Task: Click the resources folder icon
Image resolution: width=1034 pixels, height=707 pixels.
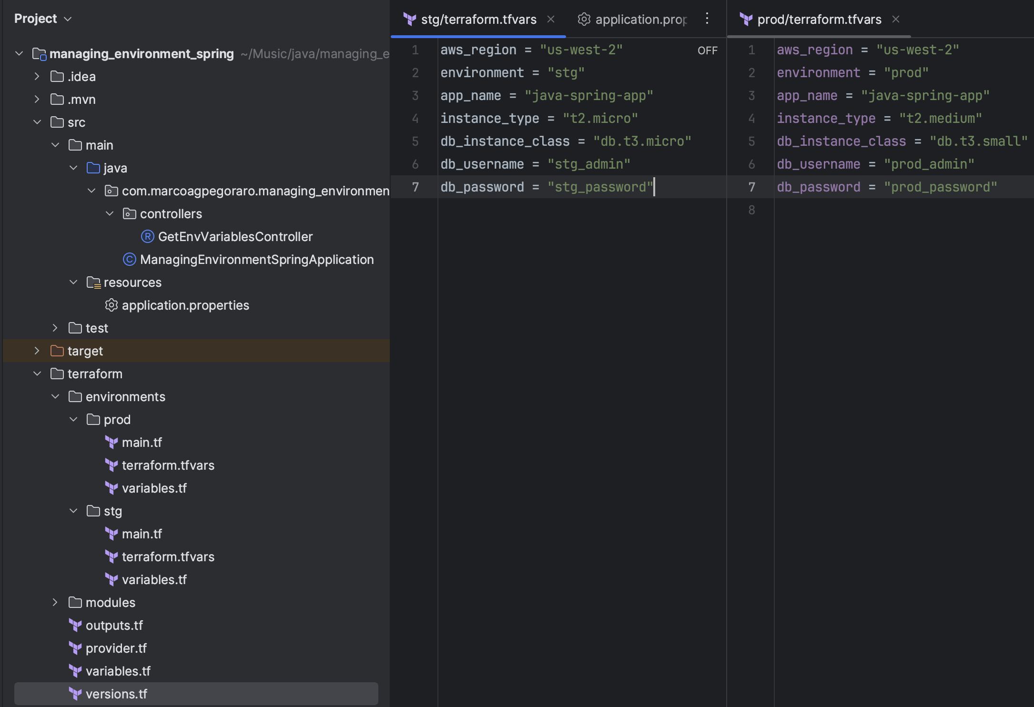Action: 93,282
